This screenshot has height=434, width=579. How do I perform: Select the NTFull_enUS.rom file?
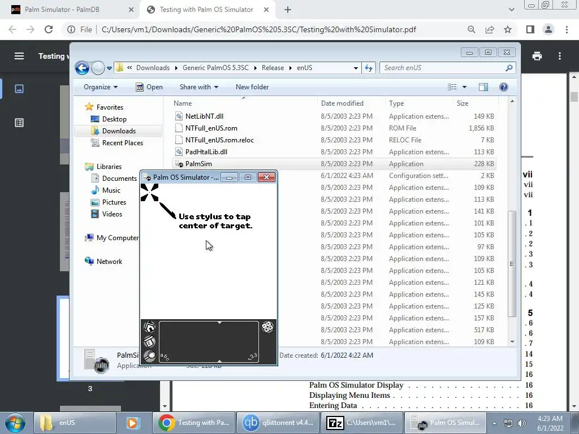(x=211, y=128)
